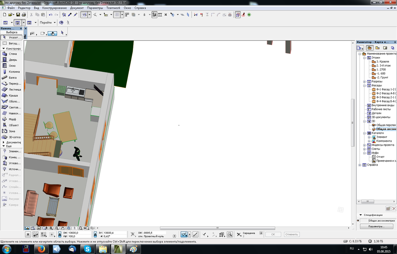This screenshot has height=254, width=397.
Task: Select the Object tool (Объект)
Action: coord(12,125)
